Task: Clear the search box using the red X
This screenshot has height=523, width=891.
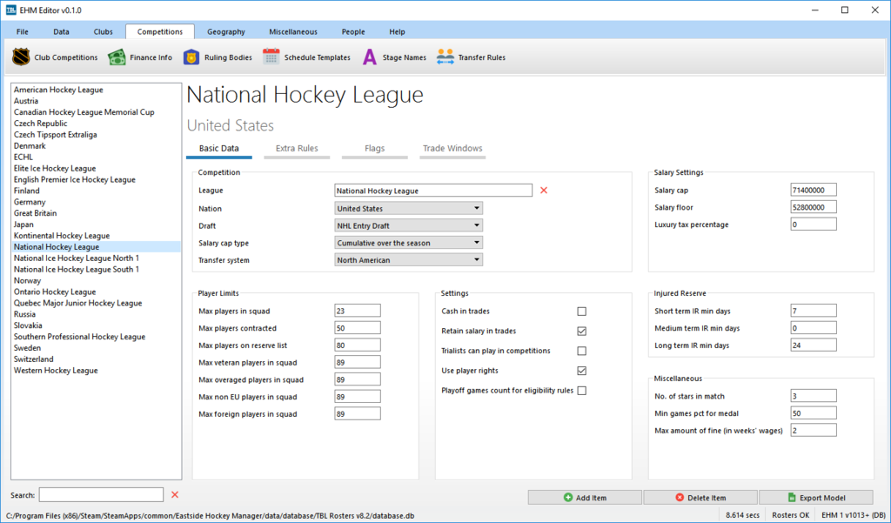Action: (175, 494)
